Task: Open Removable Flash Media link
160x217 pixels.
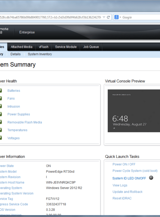Action: tap(25, 122)
